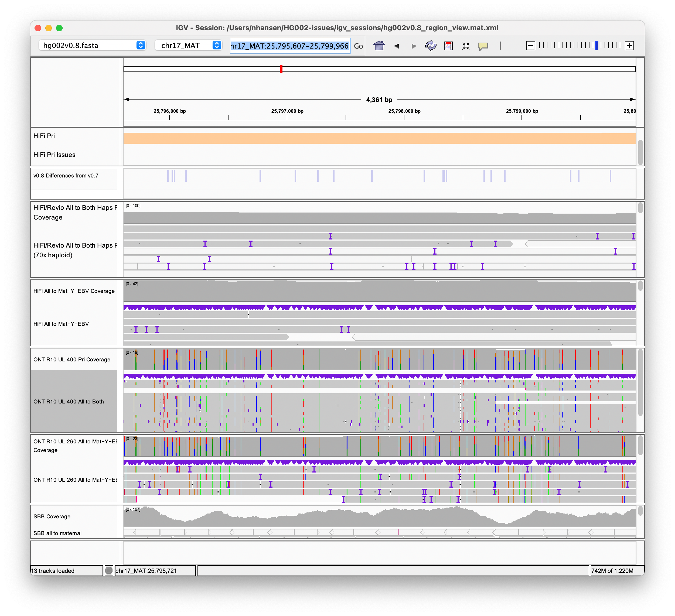
Task: Click the red marker on the chromosome ideogram
Action: point(281,69)
